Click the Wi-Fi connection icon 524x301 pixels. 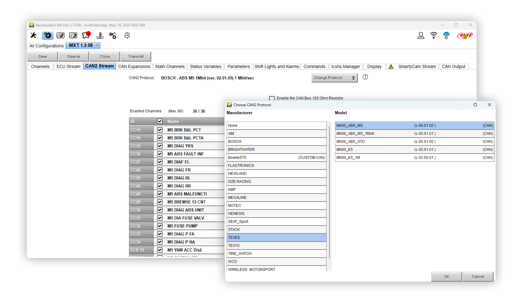point(433,35)
